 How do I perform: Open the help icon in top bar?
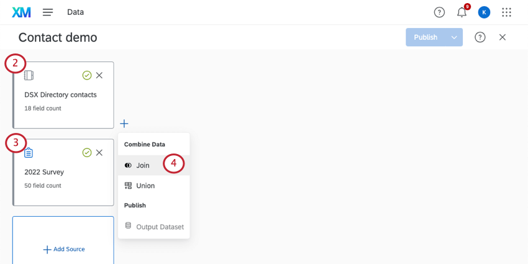point(439,12)
